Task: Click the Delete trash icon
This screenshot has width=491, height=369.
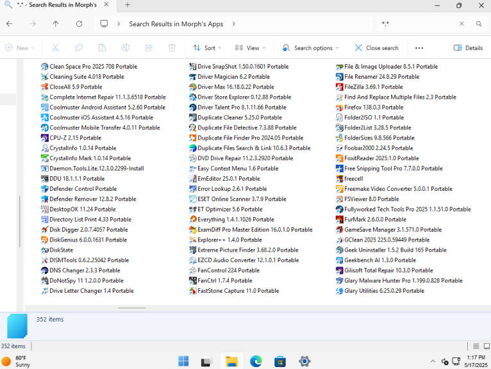Action: pos(172,48)
